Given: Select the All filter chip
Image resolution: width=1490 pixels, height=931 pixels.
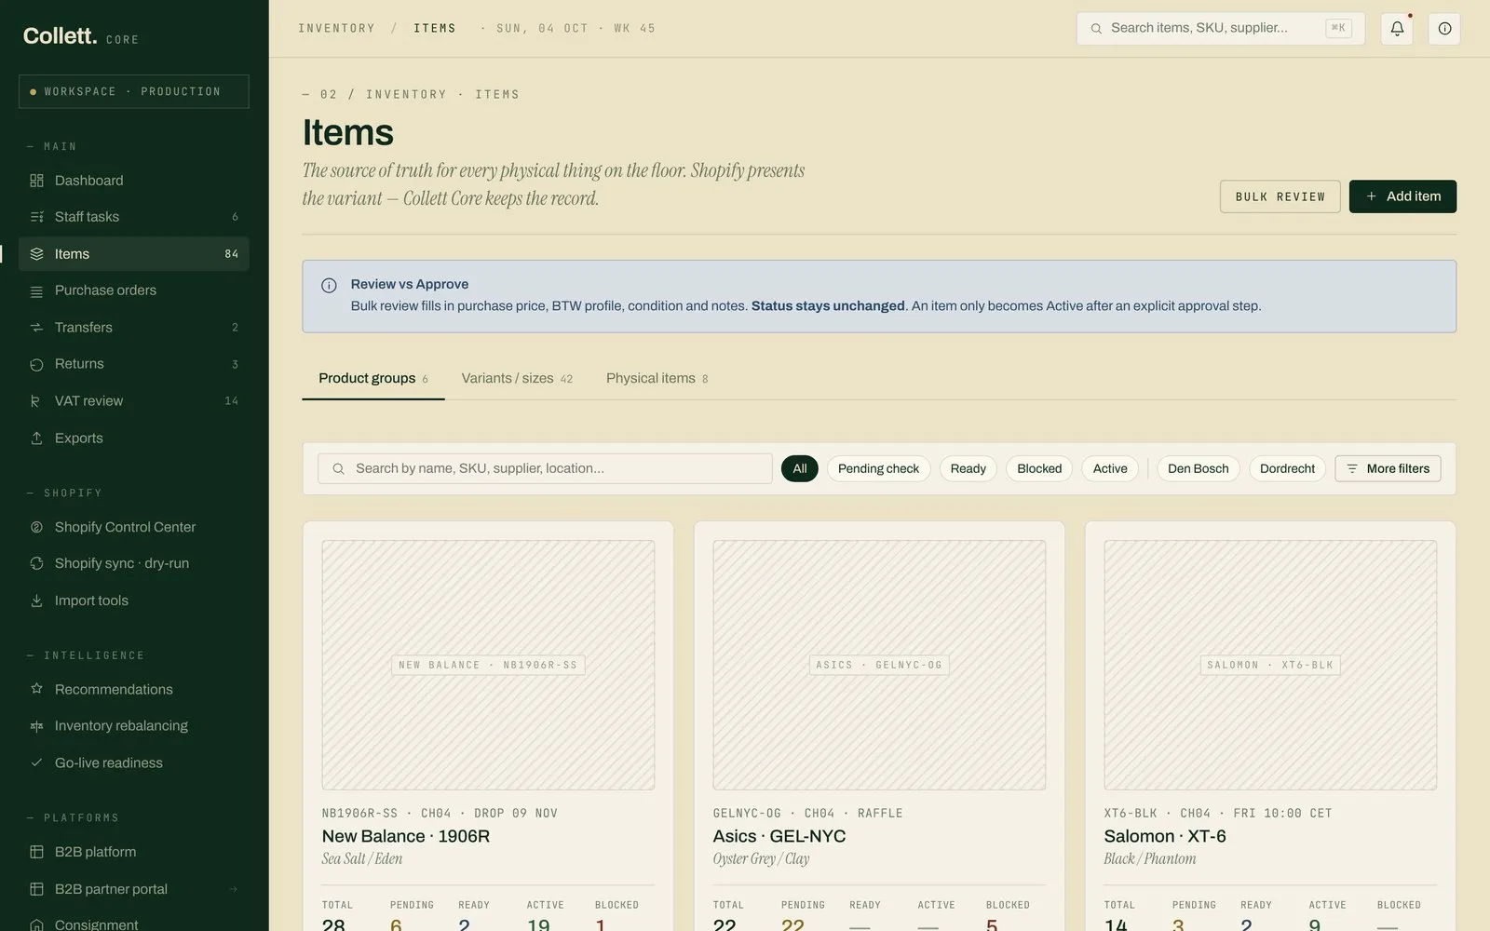Looking at the screenshot, I should point(800,468).
